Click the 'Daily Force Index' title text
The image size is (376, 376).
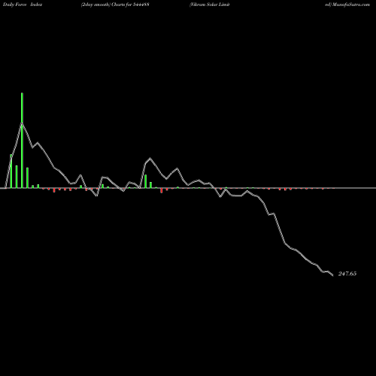[x=23, y=5]
